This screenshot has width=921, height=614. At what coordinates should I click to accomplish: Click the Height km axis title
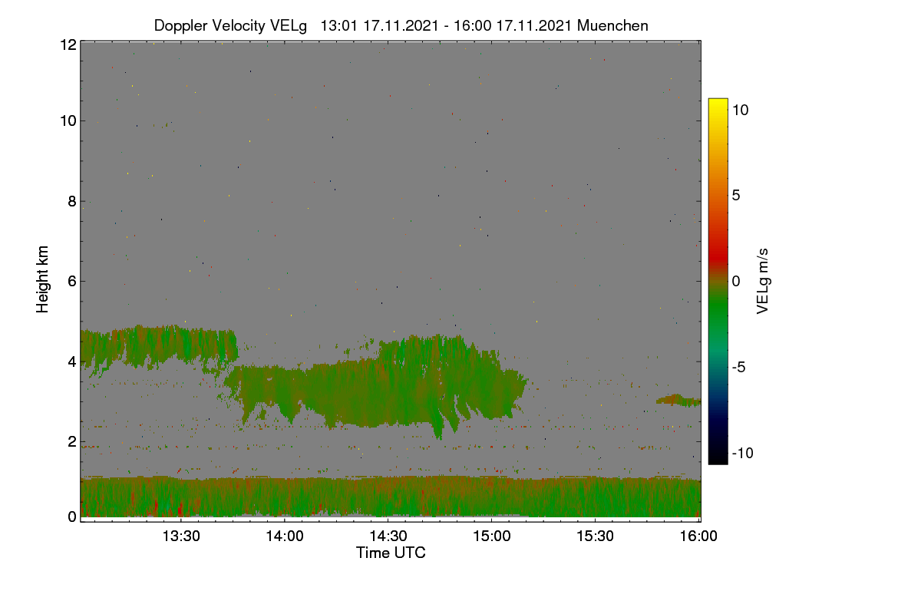coord(43,279)
